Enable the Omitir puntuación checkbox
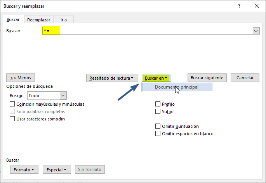This screenshot has height=183, width=266. tap(158, 126)
